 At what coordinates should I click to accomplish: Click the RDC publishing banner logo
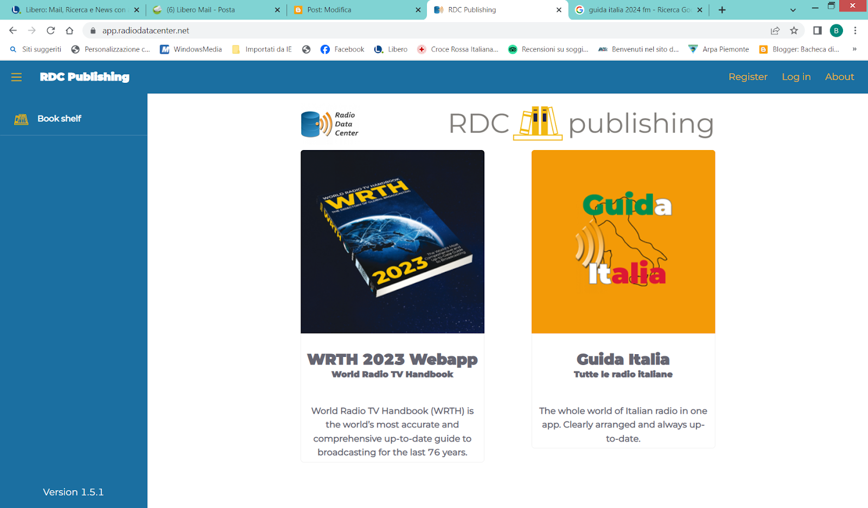coord(581,123)
